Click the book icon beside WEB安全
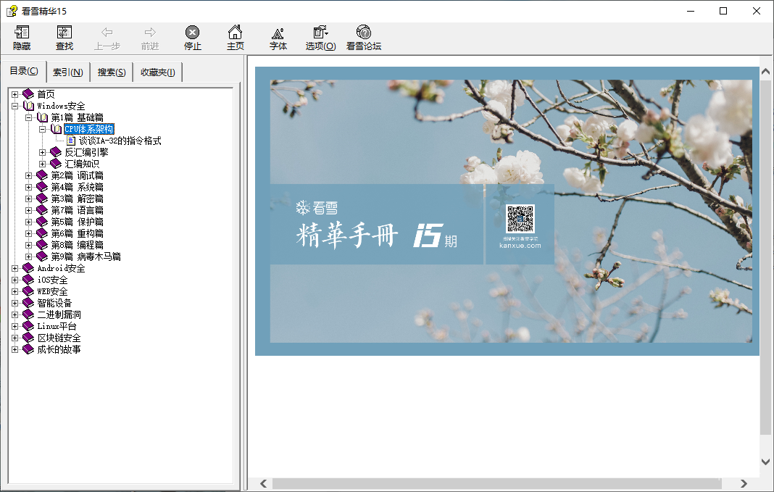The image size is (774, 492). [29, 291]
